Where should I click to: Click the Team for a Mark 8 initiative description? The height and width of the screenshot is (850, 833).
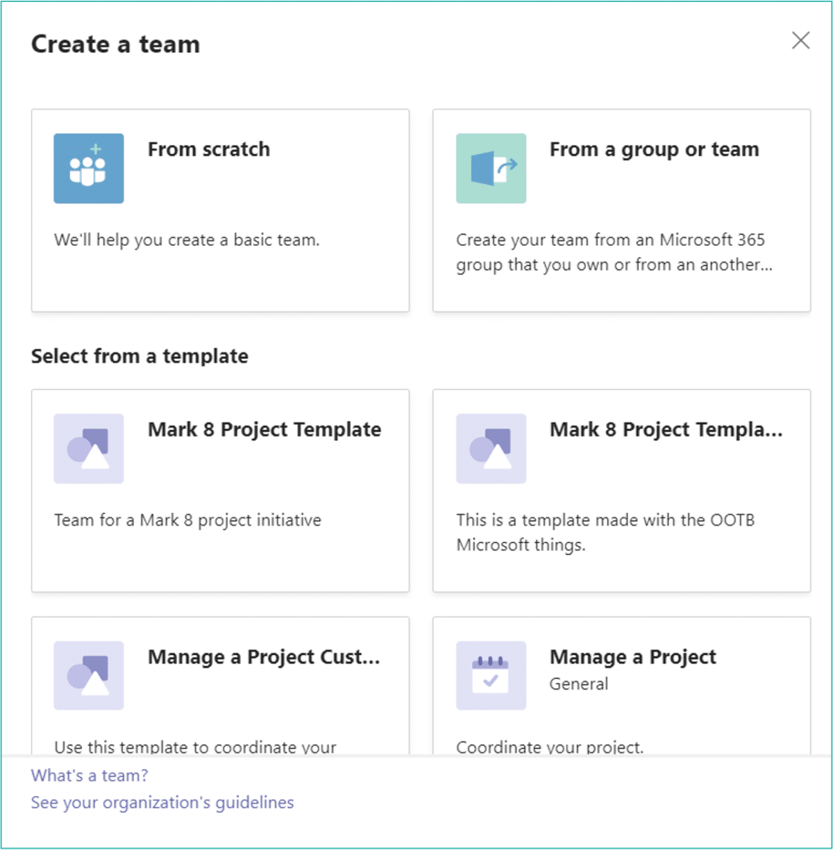coord(187,520)
